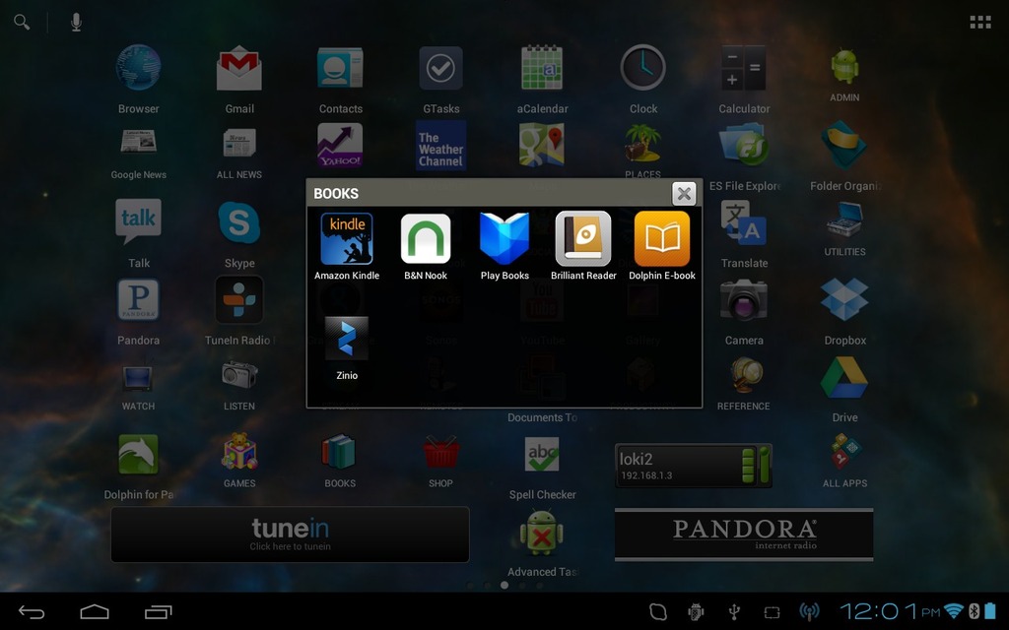Open the GAMES folder

coord(239,451)
